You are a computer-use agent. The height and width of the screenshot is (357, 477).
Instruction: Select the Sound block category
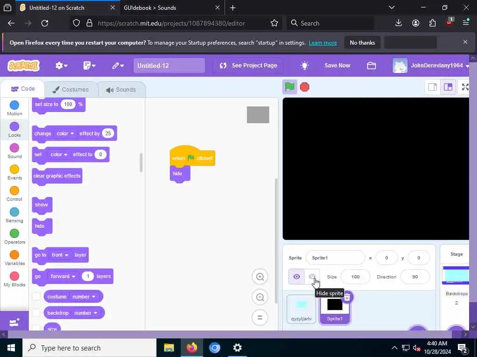(14, 151)
